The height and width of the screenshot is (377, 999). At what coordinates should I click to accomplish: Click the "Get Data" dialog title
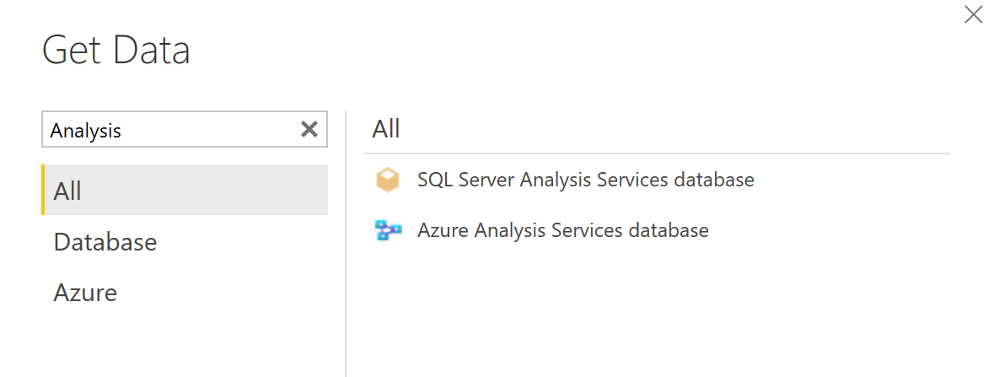(x=116, y=51)
